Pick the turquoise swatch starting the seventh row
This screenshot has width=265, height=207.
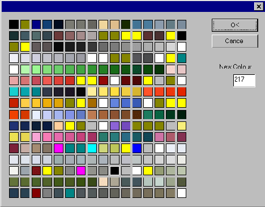(14, 92)
